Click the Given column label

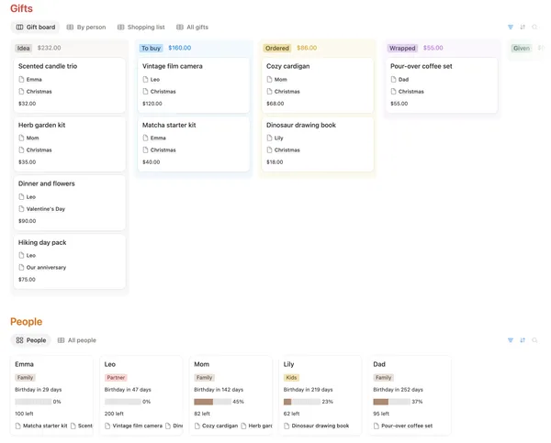522,48
